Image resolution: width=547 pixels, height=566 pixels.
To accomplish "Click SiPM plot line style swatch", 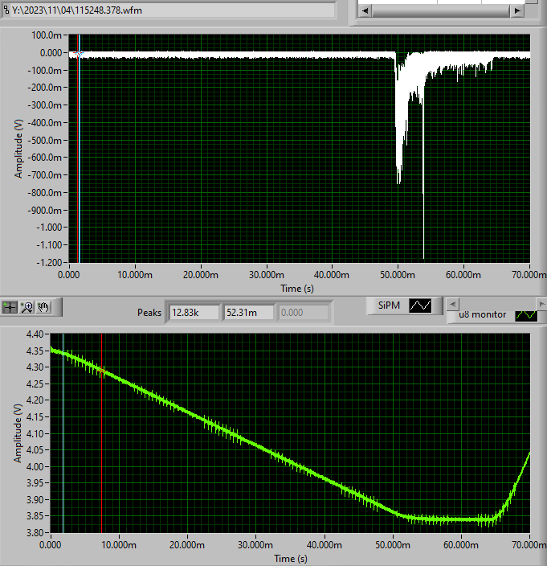I will pyautogui.click(x=420, y=306).
